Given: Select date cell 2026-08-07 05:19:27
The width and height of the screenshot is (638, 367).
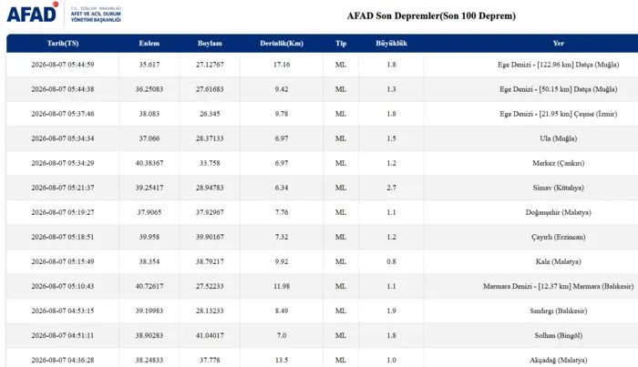Looking at the screenshot, I should coord(63,212).
